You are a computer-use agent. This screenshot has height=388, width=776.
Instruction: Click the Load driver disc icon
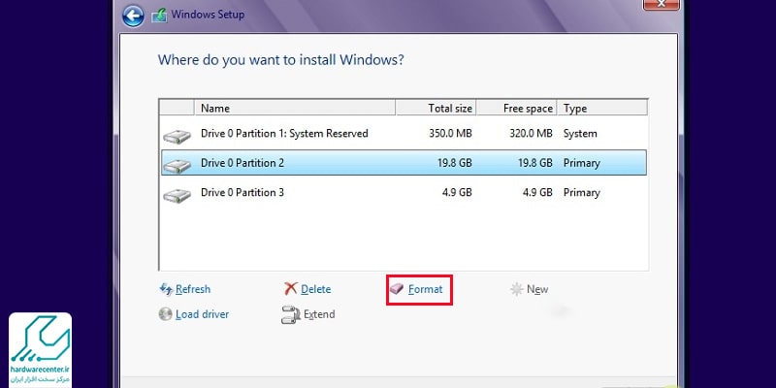[165, 314]
